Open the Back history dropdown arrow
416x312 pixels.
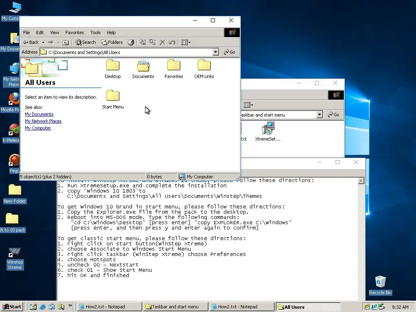coord(43,42)
